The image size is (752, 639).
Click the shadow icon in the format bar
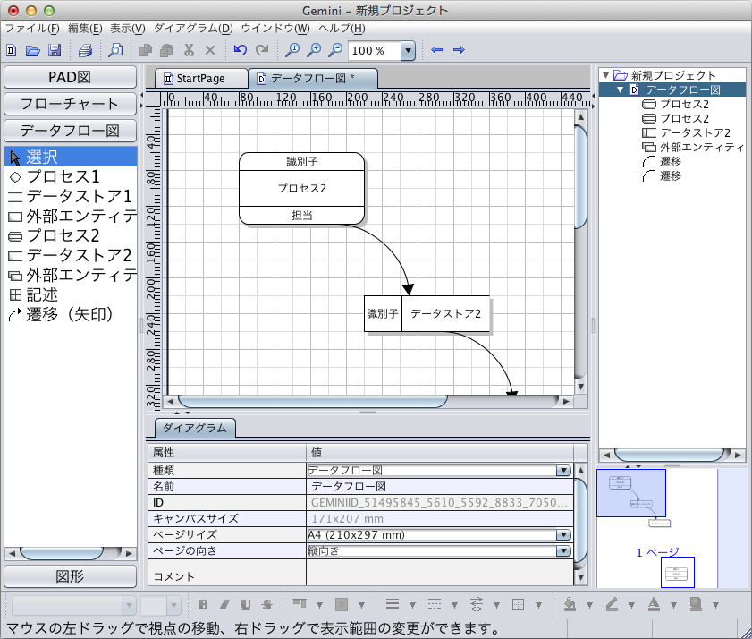[696, 604]
